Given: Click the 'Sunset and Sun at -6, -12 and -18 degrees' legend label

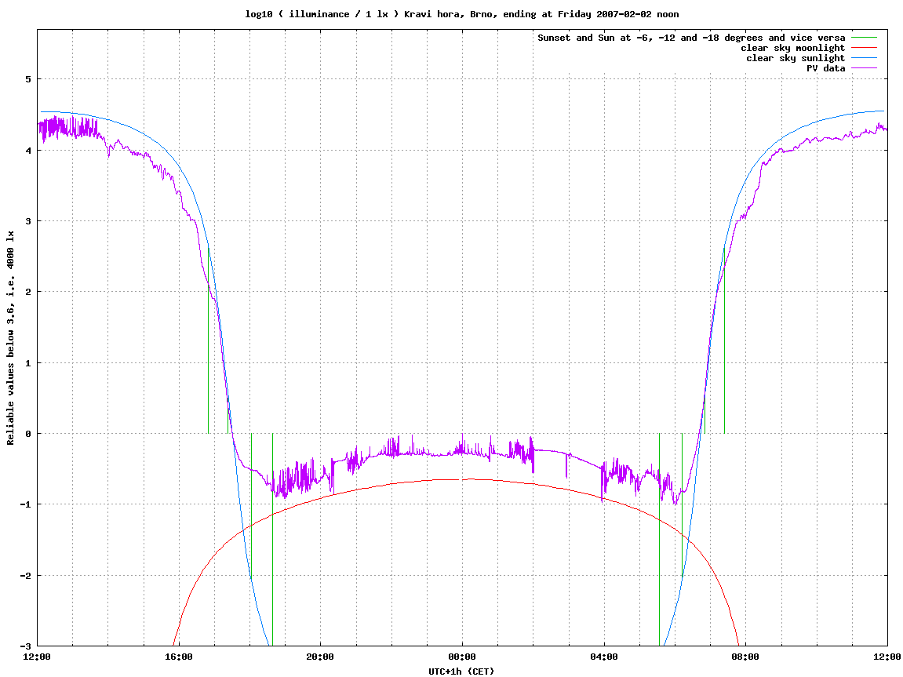Looking at the screenshot, I should 691,38.
